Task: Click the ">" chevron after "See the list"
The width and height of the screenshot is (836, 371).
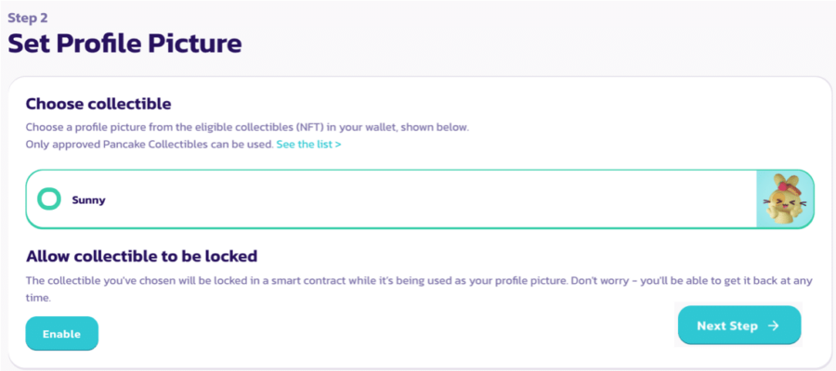Action: click(x=337, y=146)
